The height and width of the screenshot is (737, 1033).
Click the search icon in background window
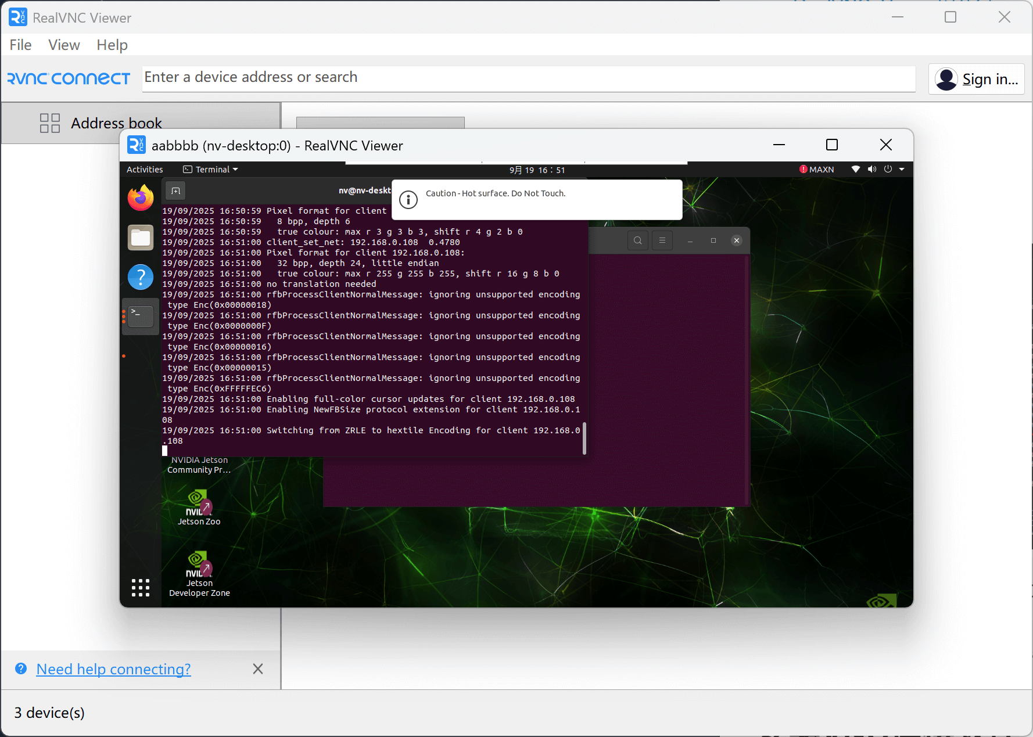coord(638,240)
